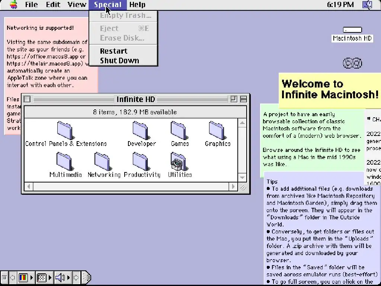381x286 pixels.
Task: Open the monitor color depth Control Strip module
Action: [23, 277]
